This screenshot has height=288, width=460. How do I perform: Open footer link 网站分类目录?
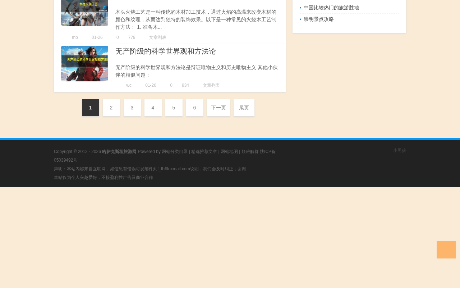[x=175, y=152]
